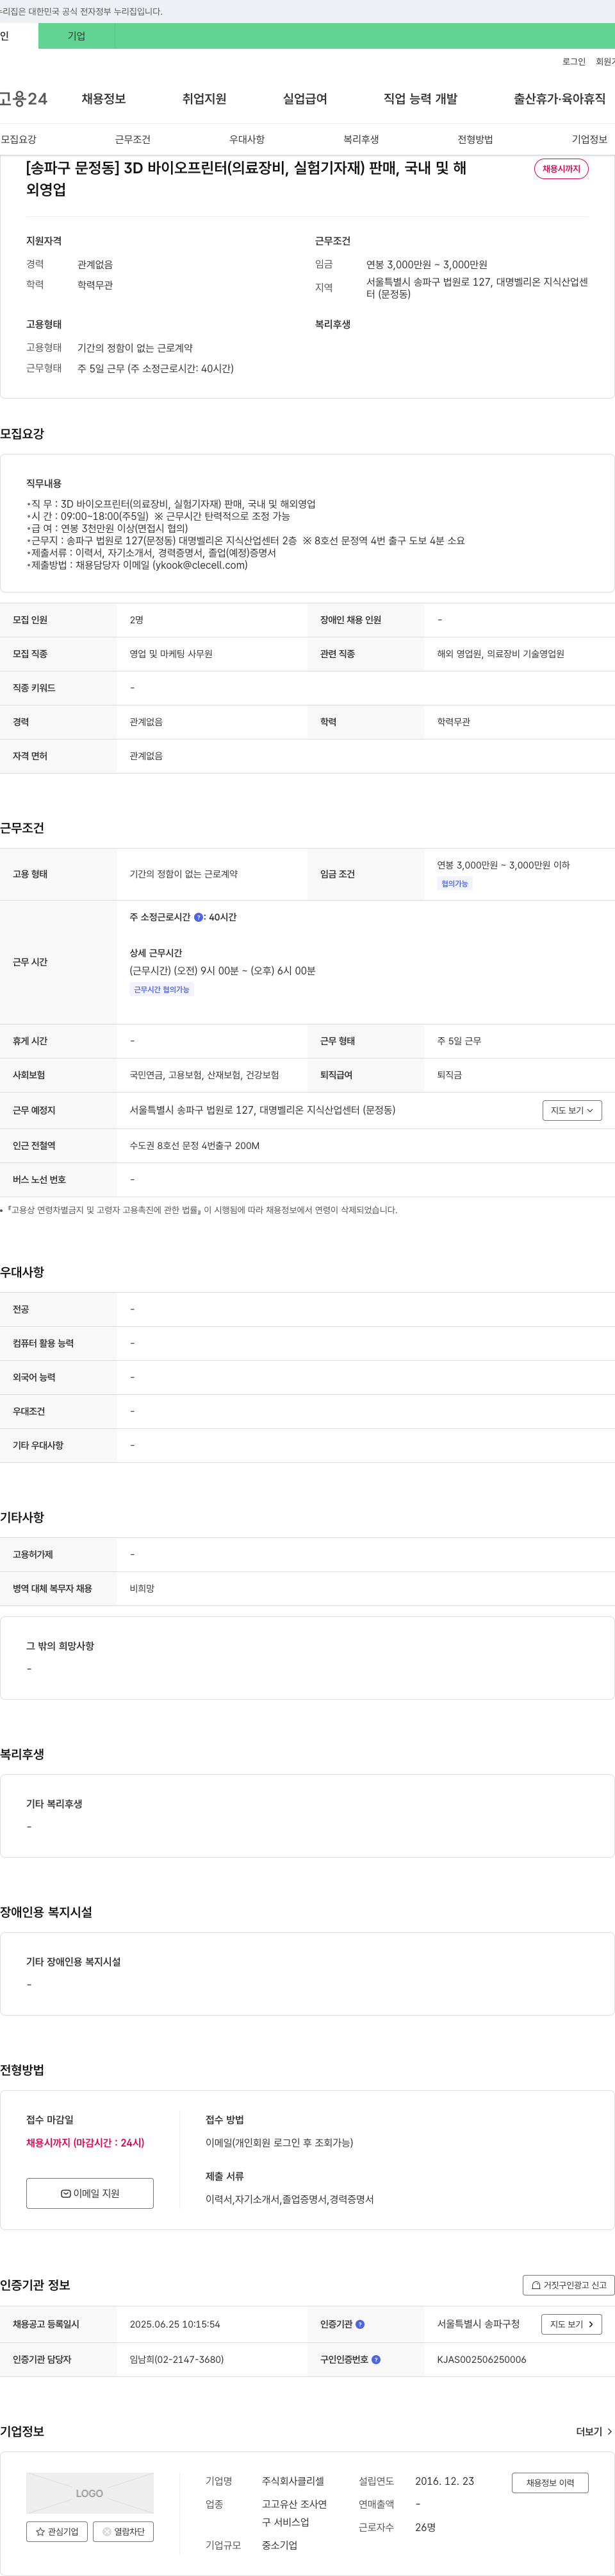Screen dimensions: 615x2576
Task: Jump to the 기업정보 section tab
Action: pyautogui.click(x=589, y=139)
